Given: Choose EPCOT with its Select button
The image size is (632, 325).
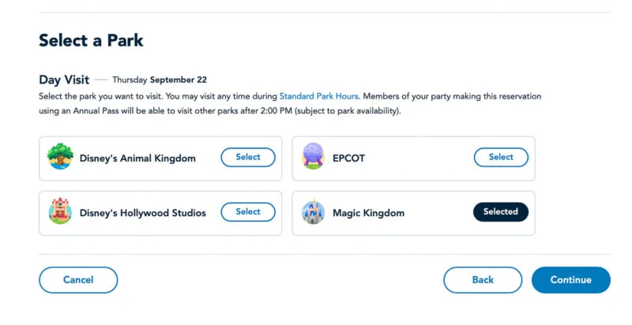Looking at the screenshot, I should 501,157.
